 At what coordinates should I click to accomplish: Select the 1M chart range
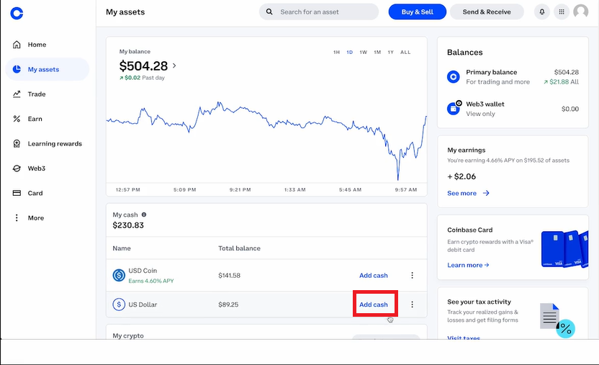(377, 53)
